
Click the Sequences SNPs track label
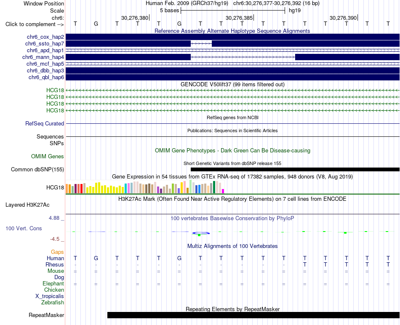50,140
